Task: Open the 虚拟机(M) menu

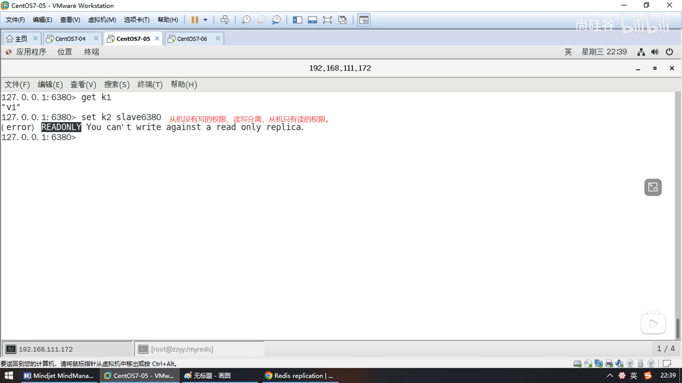Action: [x=102, y=20]
